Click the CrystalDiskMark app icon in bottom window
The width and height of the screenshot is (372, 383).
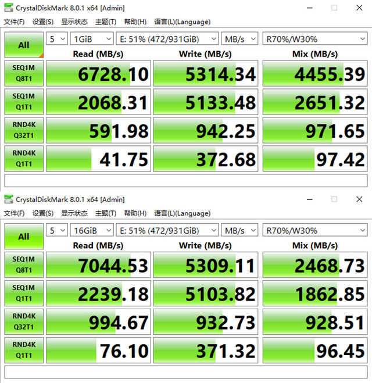pyautogui.click(x=9, y=199)
